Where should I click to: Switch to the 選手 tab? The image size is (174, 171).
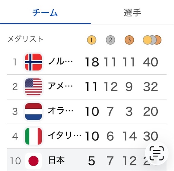(132, 13)
